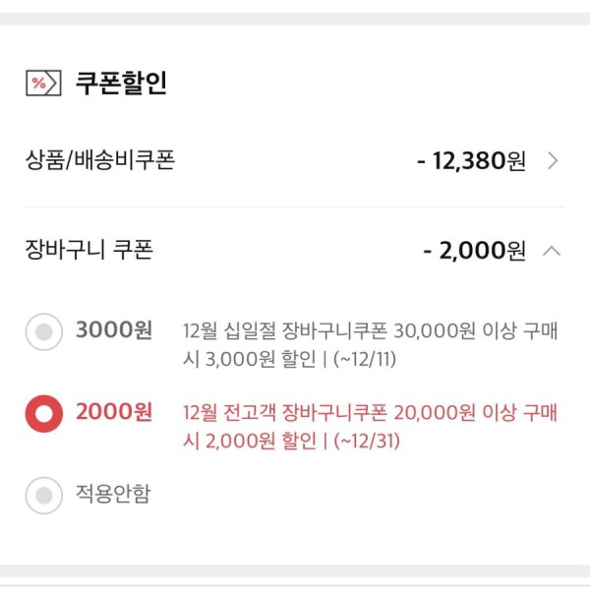The height and width of the screenshot is (590, 590).
Task: Open the 상품/배송비쿠폰 row label
Action: click(x=100, y=160)
